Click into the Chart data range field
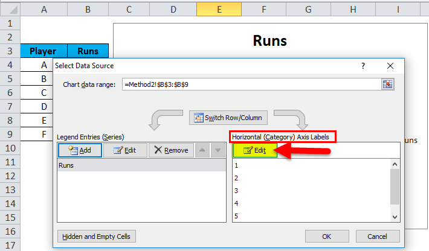Image resolution: width=429 pixels, height=251 pixels. [x=251, y=84]
